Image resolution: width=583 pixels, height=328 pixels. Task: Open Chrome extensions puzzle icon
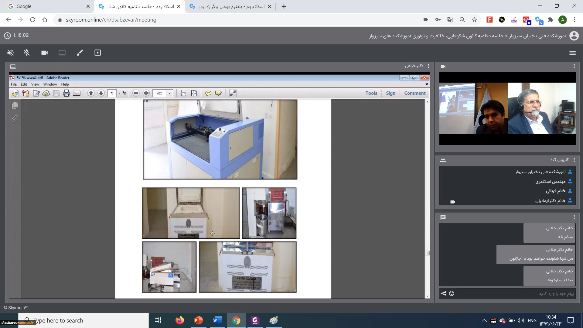tap(550, 20)
